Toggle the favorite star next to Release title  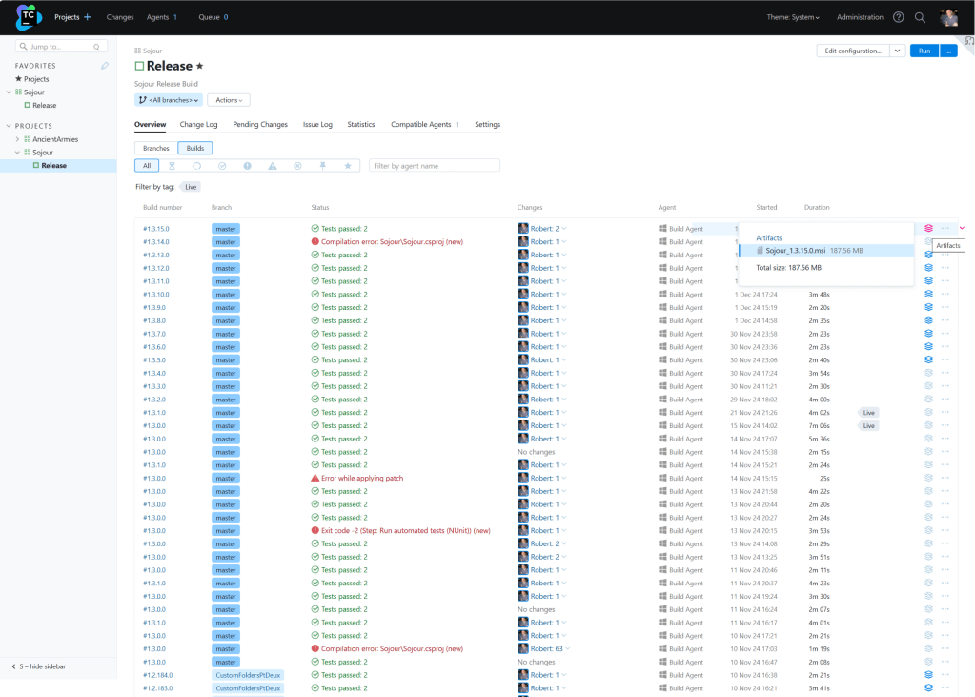click(x=199, y=66)
